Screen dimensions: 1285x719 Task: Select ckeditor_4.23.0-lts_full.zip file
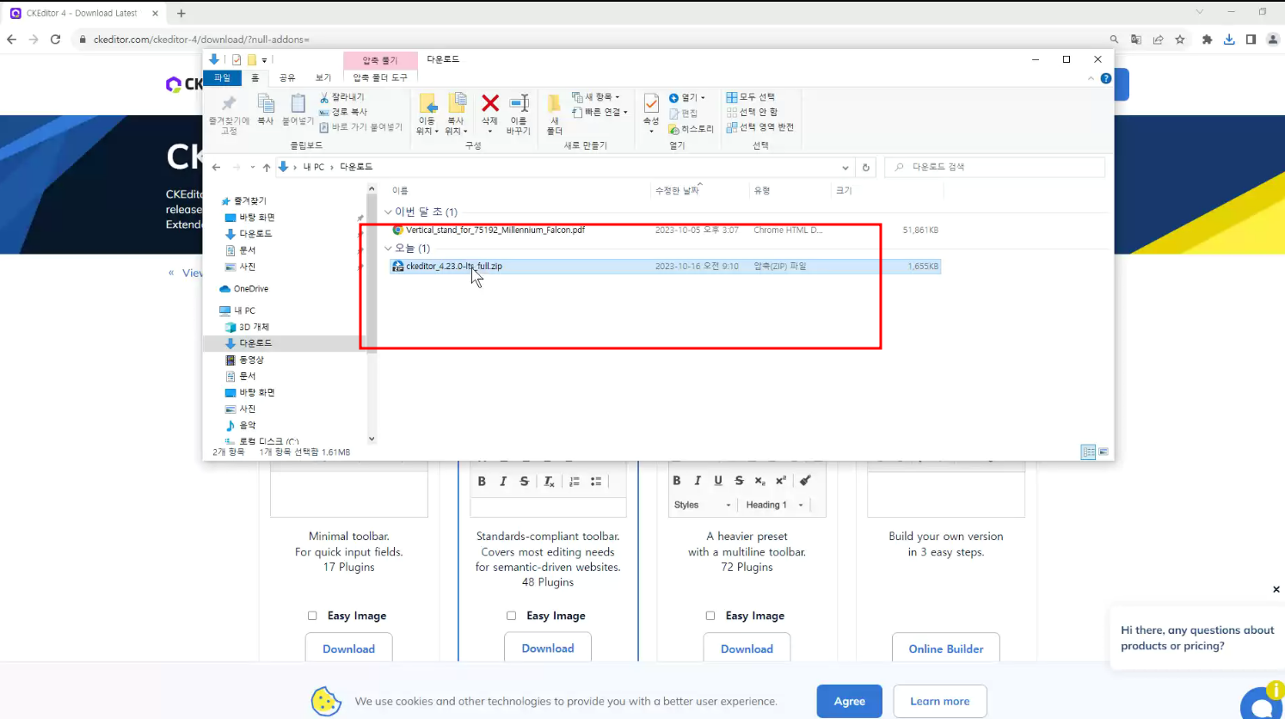(665, 267)
